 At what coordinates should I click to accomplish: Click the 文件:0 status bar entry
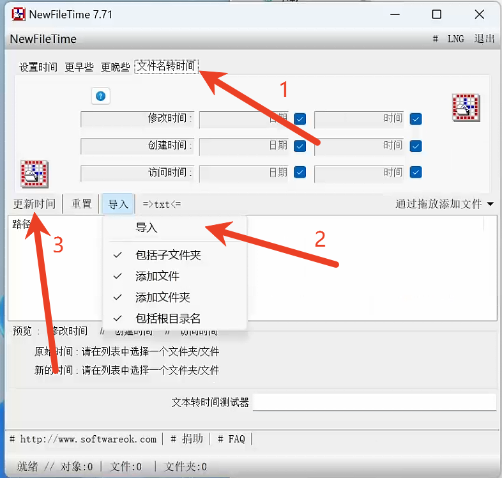pyautogui.click(x=126, y=466)
